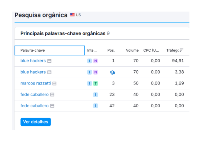
Task: Click the N badge in blue hackers 3,38 row
Action: (x=95, y=72)
